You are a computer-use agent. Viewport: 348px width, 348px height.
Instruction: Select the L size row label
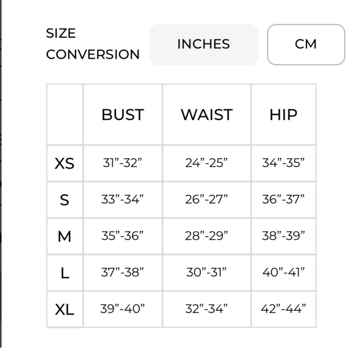65,273
